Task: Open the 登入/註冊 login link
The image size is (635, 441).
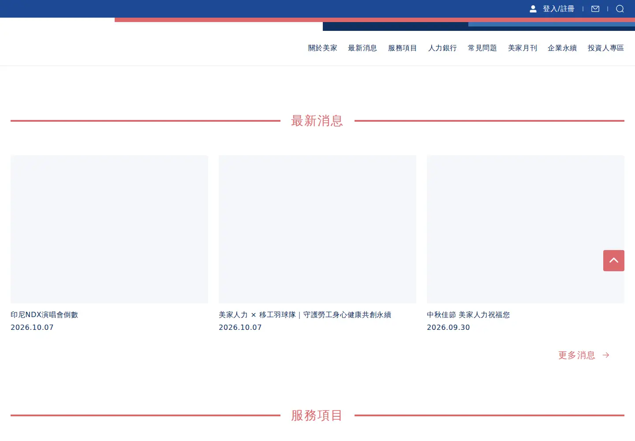Action: click(x=558, y=9)
